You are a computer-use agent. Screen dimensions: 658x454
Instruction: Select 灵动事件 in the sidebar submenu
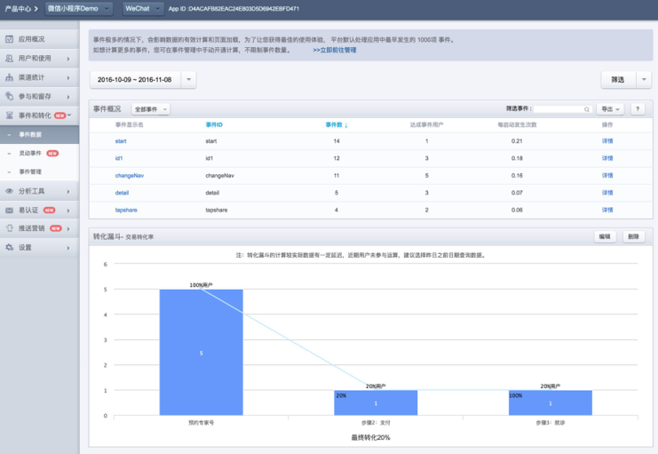[30, 153]
